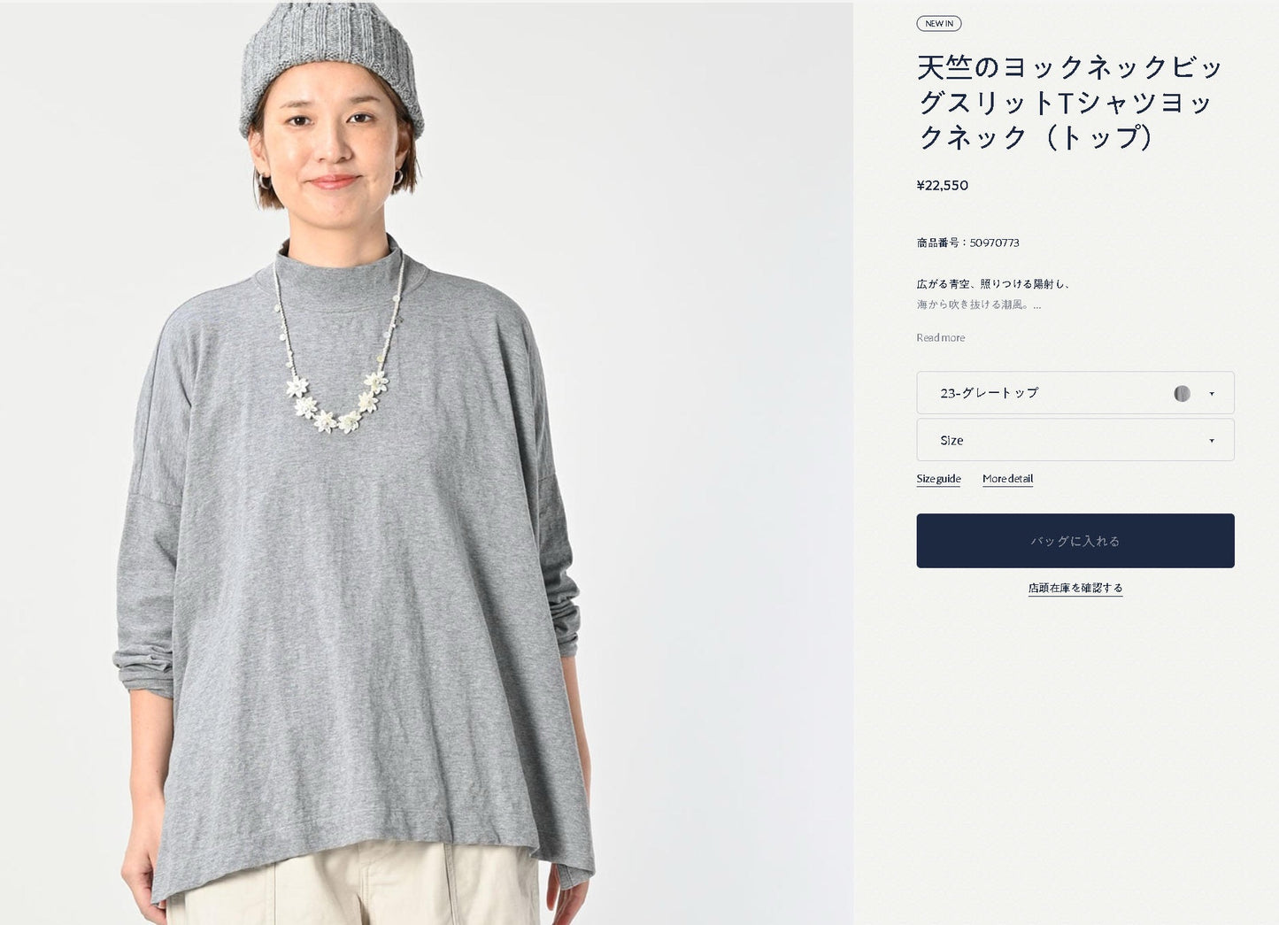Click the NEW IN badge
Image resolution: width=1279 pixels, height=925 pixels.
939,24
